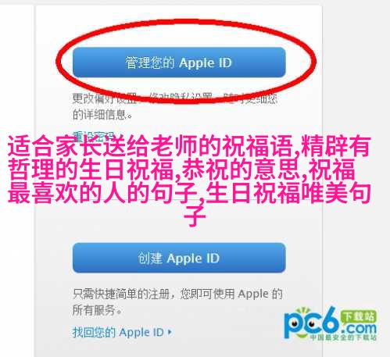Click pink text 最喜欢的人的句子
The width and height of the screenshot is (390, 357).
click(x=102, y=193)
